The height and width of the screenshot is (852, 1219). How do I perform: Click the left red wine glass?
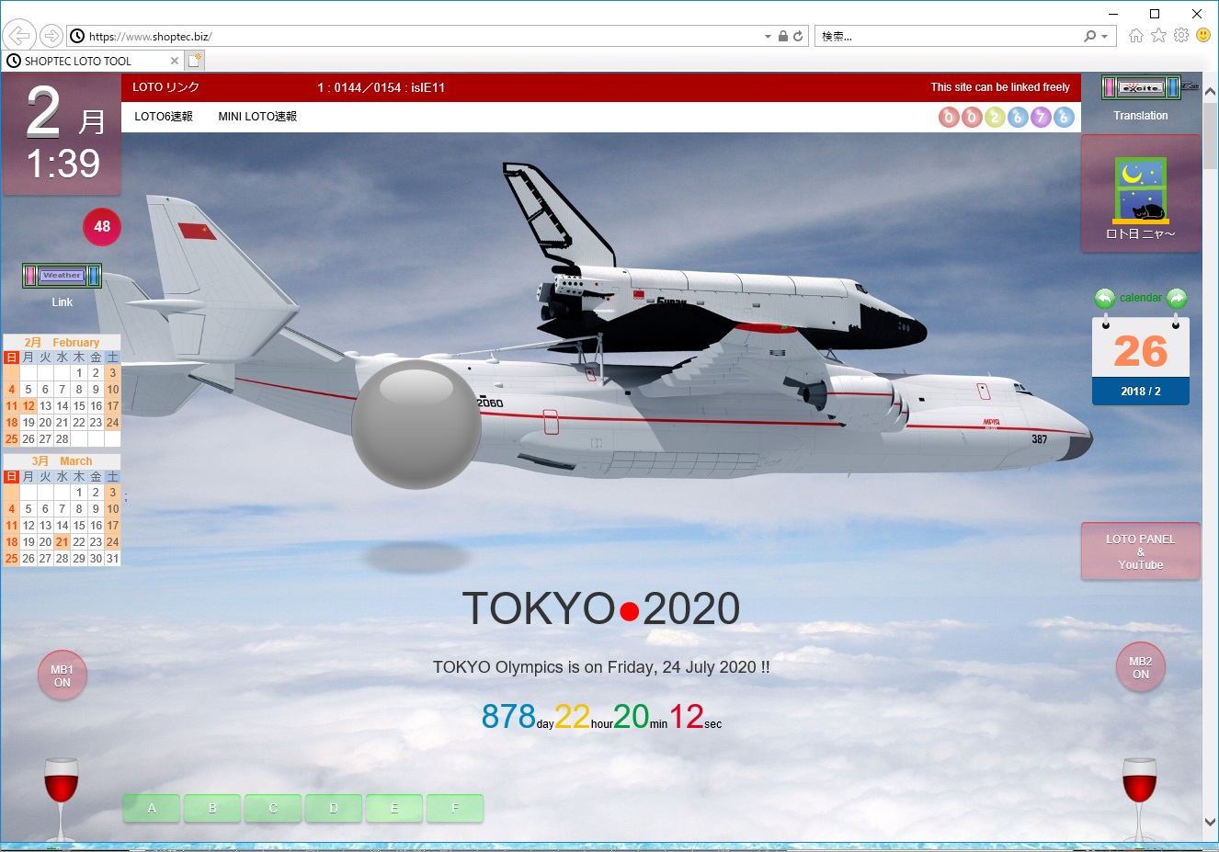(x=62, y=792)
